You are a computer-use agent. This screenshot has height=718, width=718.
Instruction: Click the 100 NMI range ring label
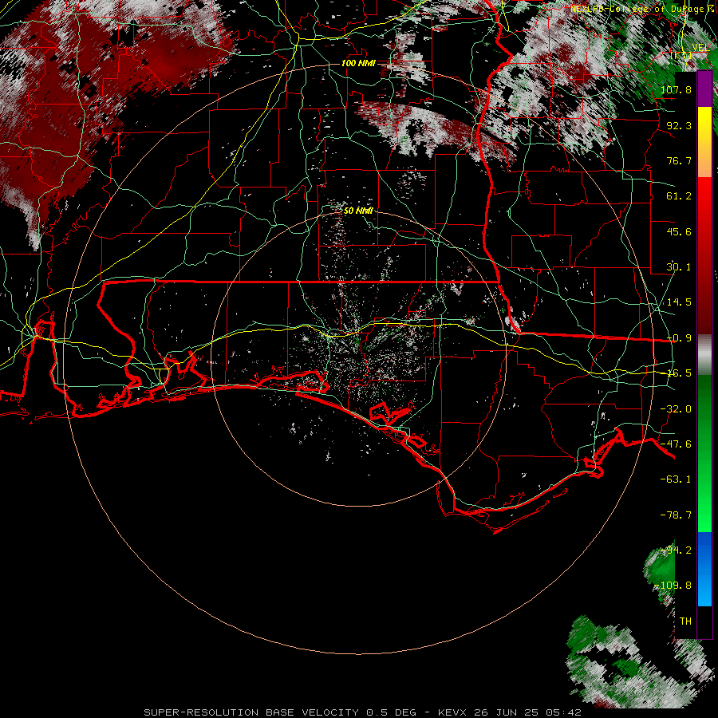pyautogui.click(x=358, y=63)
